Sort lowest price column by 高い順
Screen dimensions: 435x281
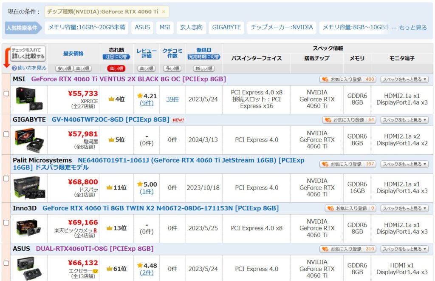[x=83, y=68]
